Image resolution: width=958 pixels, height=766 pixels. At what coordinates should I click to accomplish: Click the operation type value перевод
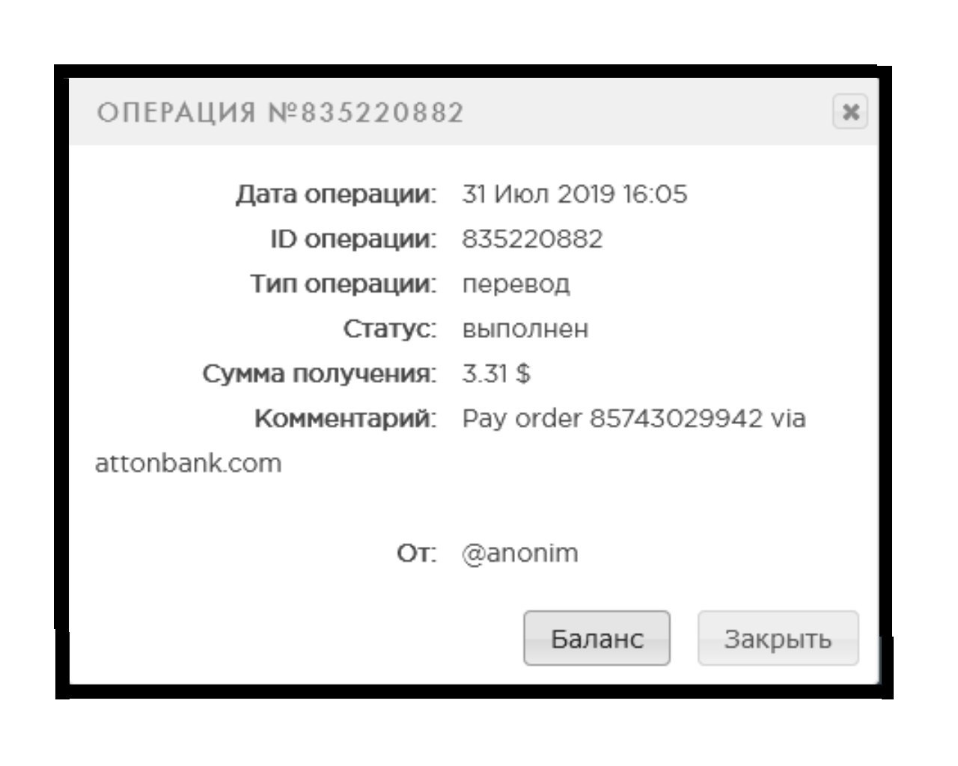click(x=516, y=285)
